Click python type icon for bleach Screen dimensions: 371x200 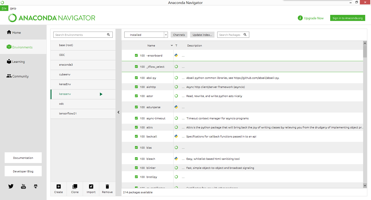(x=176, y=159)
